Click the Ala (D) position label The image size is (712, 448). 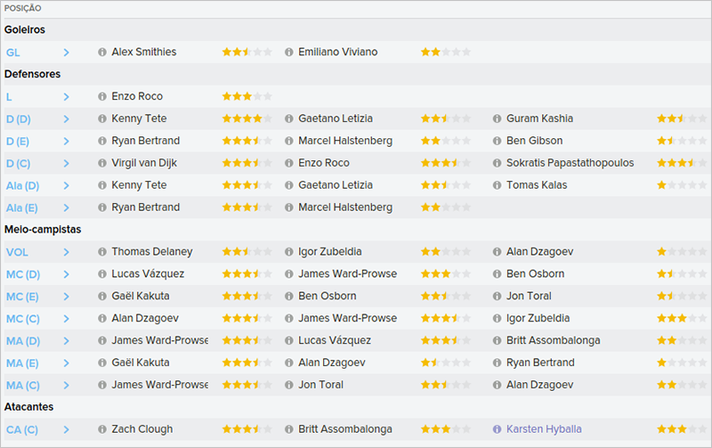point(23,185)
